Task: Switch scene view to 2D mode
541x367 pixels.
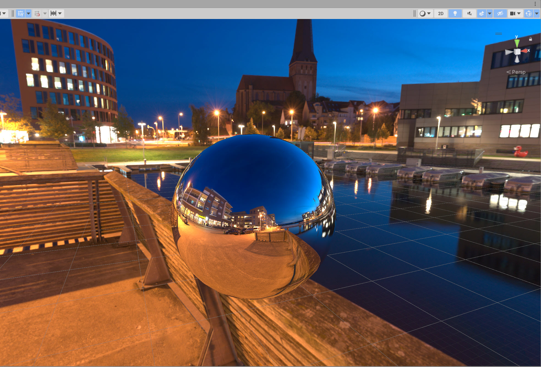Action: [441, 13]
